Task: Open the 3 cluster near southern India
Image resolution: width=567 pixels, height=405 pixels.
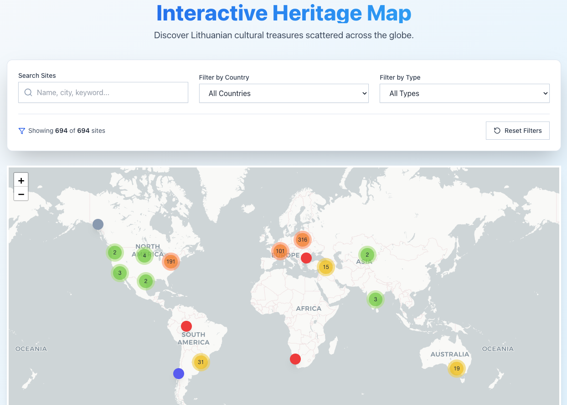Action: [x=375, y=299]
